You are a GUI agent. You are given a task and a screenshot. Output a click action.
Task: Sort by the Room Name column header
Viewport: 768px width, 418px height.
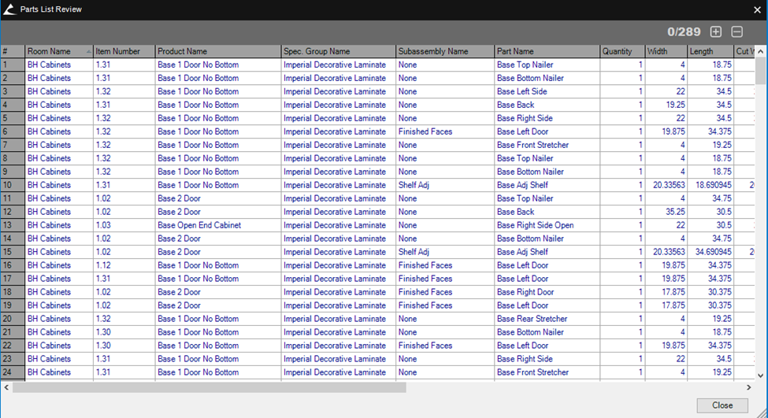tap(54, 52)
